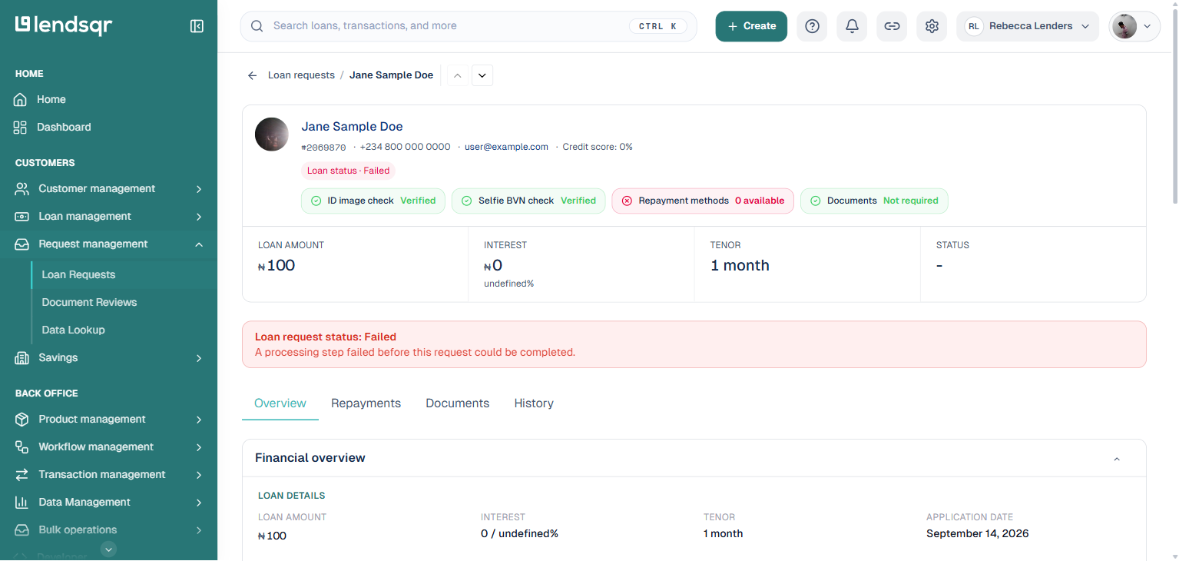1179x561 pixels.
Task: Expand Data Management chevron
Action: click(x=199, y=503)
